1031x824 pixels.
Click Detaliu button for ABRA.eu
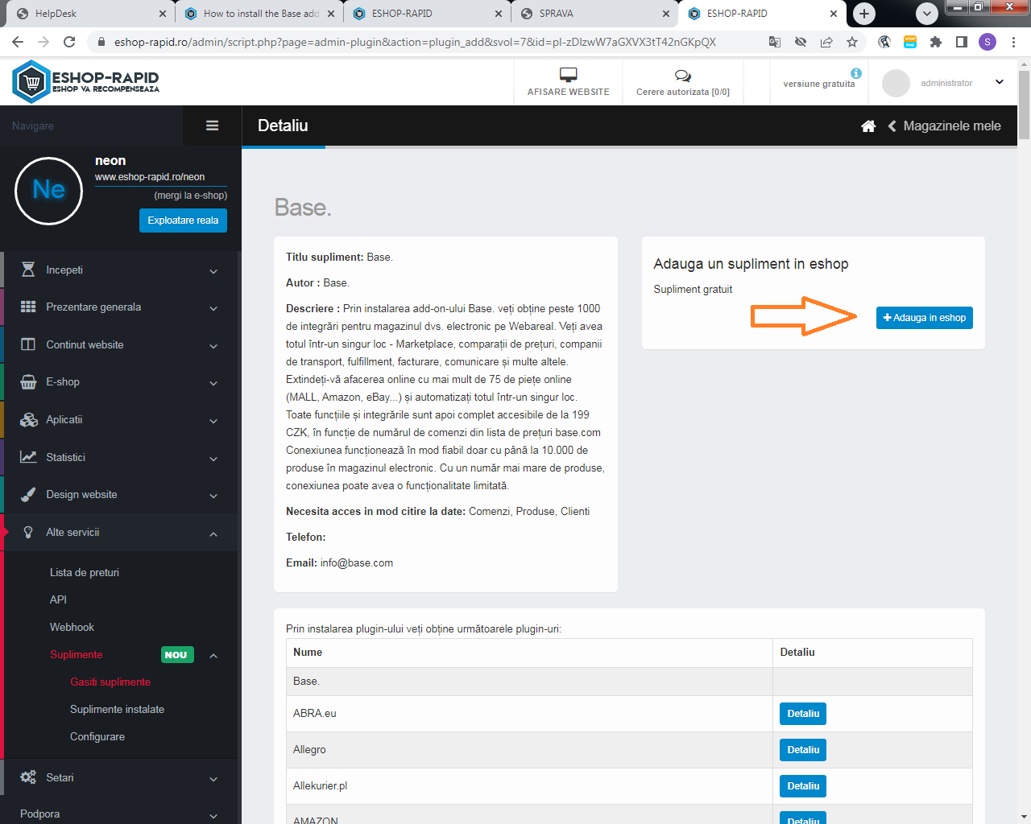tap(803, 714)
